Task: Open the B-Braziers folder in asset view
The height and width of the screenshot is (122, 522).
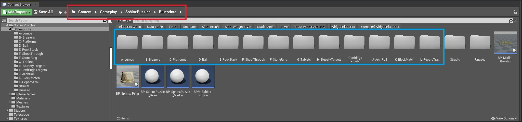Action: pos(153,42)
